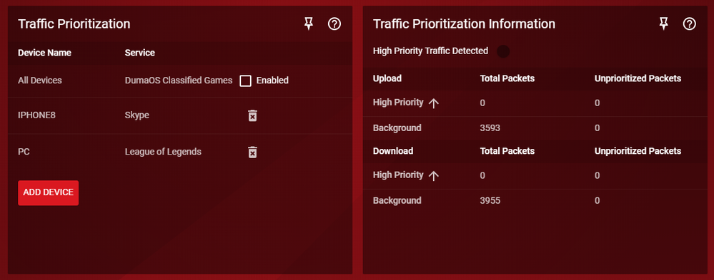Select the PC device name
Viewport: 714px width, 280px height.
pyautogui.click(x=24, y=152)
